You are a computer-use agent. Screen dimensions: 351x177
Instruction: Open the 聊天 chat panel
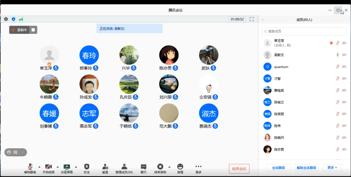point(144,168)
